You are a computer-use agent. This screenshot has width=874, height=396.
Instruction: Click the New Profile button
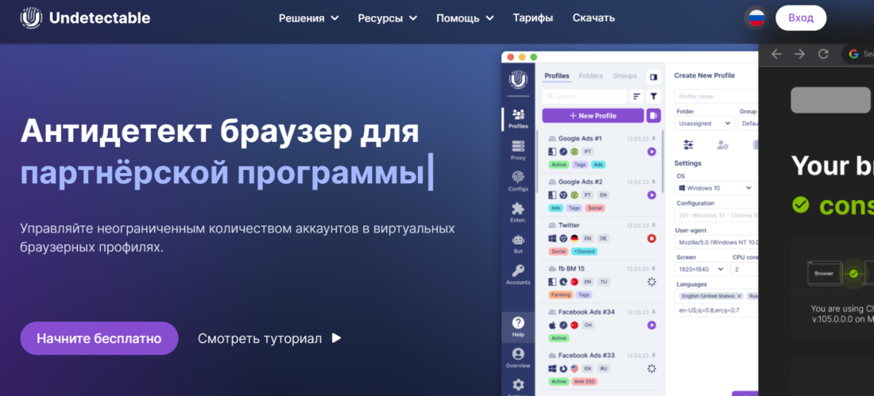pyautogui.click(x=593, y=116)
